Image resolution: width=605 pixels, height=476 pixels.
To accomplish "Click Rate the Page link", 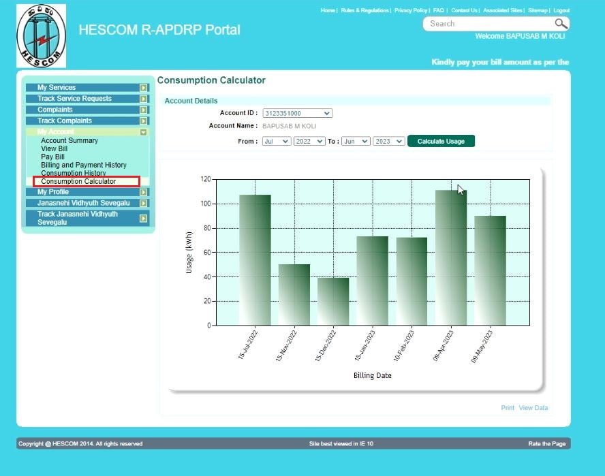I will click(x=546, y=443).
